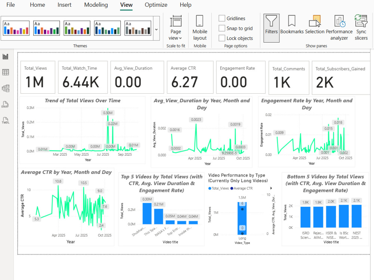374x280 pixels.
Task: Click the 0.018 label on Engagement chart
Action: pyautogui.click(x=338, y=122)
